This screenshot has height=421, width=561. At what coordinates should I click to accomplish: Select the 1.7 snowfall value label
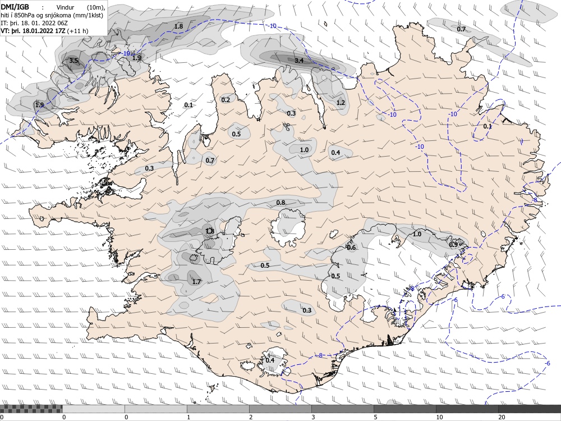click(x=196, y=282)
